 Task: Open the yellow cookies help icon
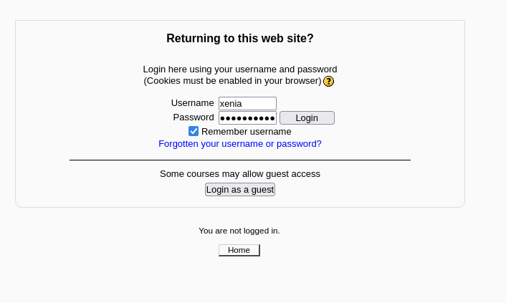click(x=328, y=82)
